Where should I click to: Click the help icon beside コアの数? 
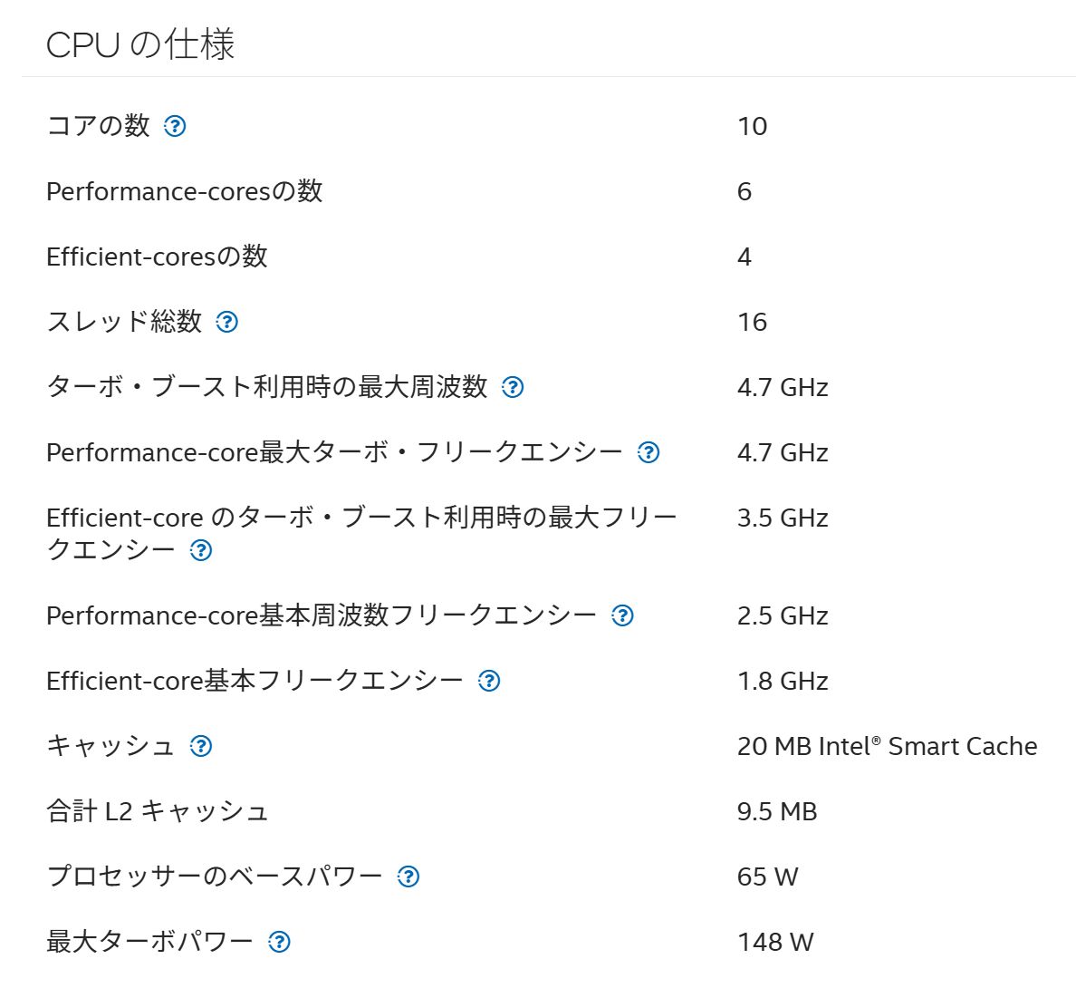(175, 126)
